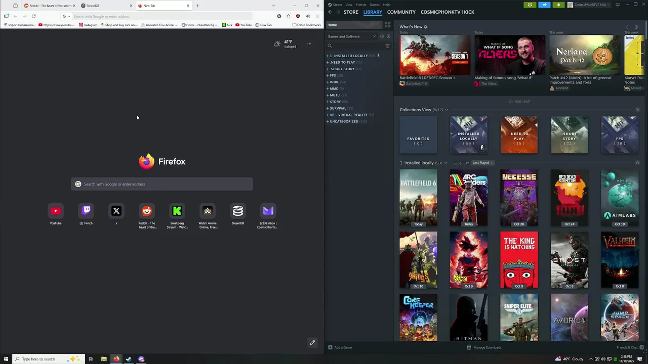The height and width of the screenshot is (364, 648).
Task: Open the X shortcut tile in Firefox
Action: (x=116, y=211)
